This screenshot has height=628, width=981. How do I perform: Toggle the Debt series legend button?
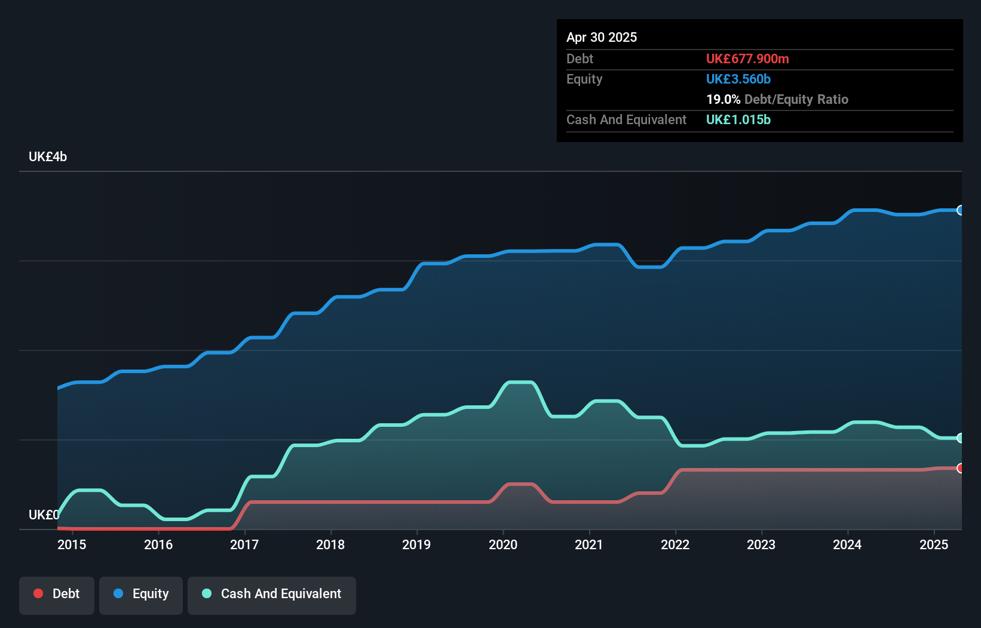coord(56,594)
